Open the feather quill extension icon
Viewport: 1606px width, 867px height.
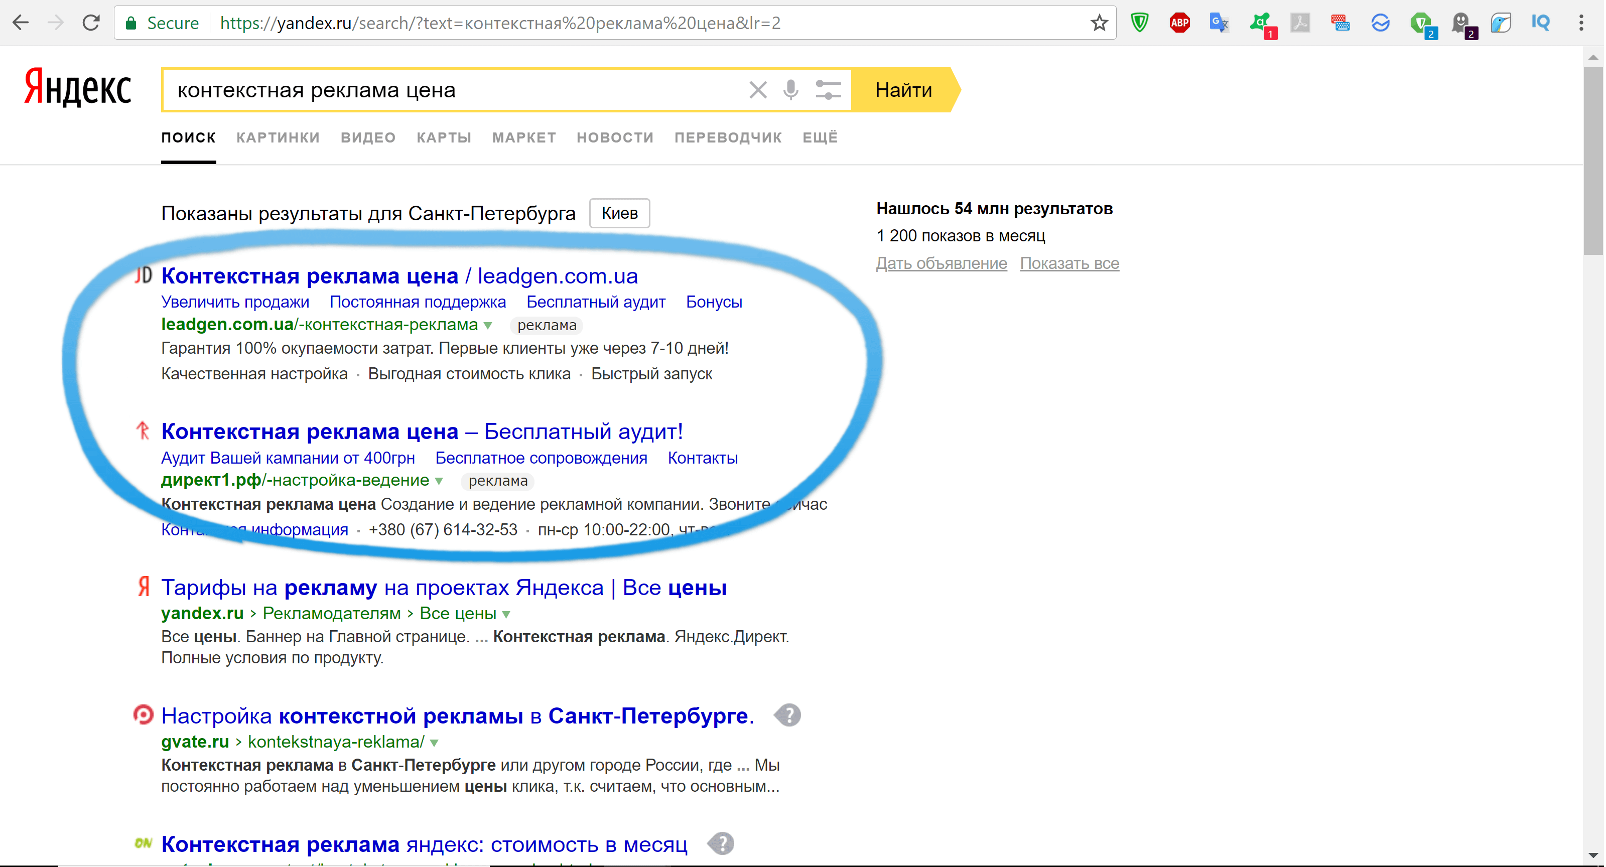pos(1501,23)
